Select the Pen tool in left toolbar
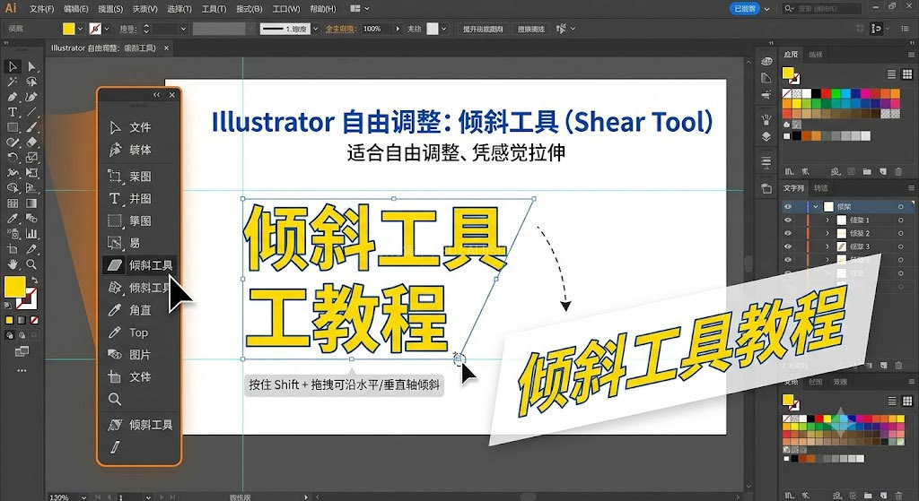919x501 pixels. [x=13, y=97]
